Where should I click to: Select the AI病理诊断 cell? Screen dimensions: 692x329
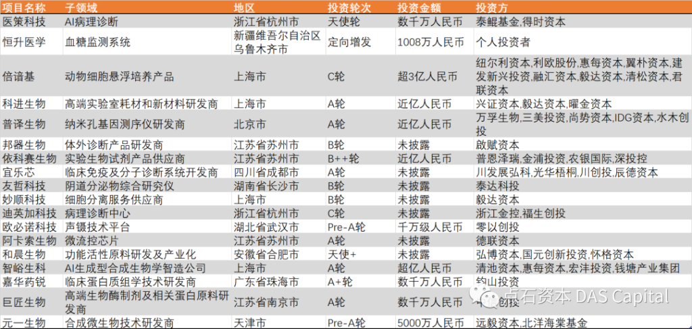point(148,21)
